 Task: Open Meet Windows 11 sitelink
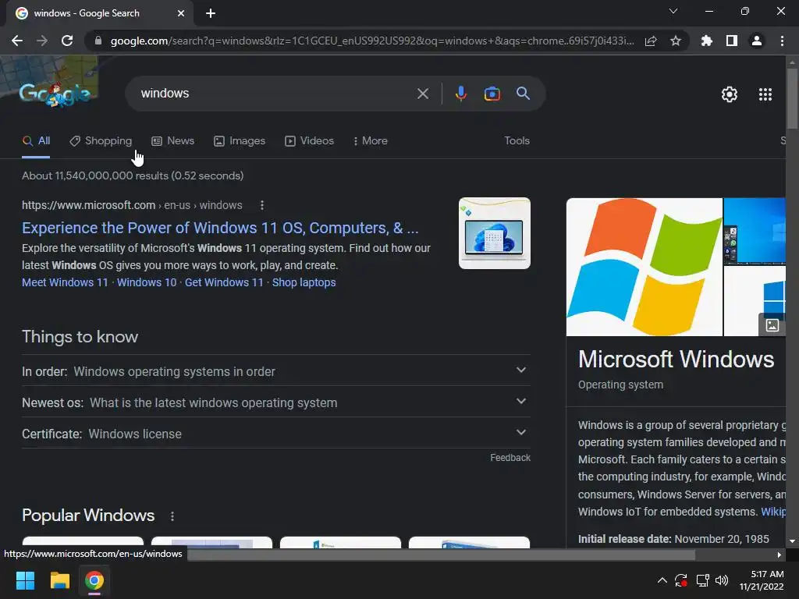click(x=65, y=282)
